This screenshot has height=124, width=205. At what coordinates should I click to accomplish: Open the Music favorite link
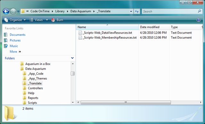14,46
